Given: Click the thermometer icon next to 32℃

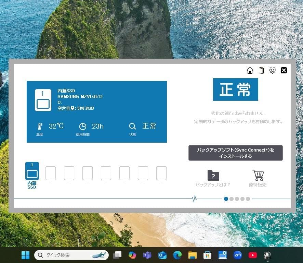Looking at the screenshot, I should [x=39, y=126].
